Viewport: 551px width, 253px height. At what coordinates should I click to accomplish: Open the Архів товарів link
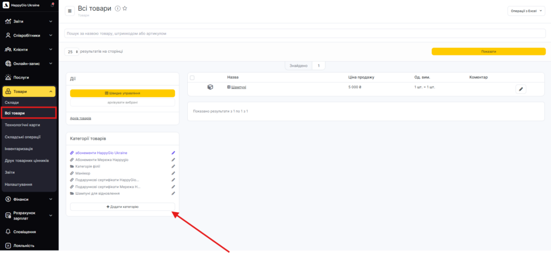tap(81, 118)
